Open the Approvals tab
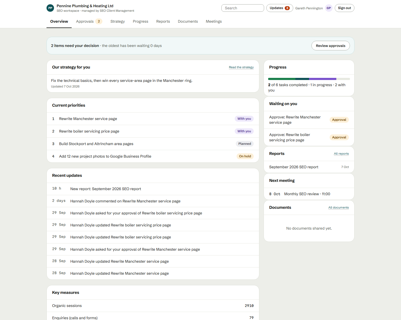Screen dimensions: 401x320 point(89,21)
